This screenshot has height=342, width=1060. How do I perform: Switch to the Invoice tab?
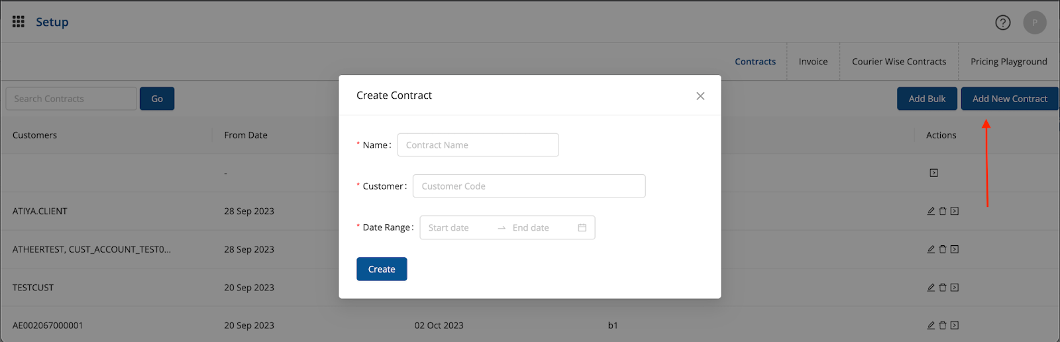pyautogui.click(x=813, y=62)
